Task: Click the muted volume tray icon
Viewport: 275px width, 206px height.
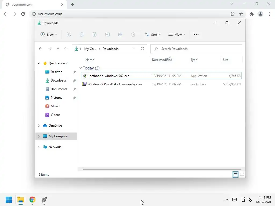Action: click(x=250, y=200)
